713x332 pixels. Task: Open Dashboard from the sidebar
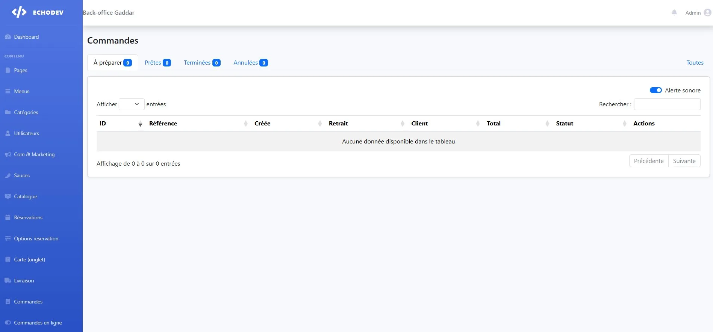tap(26, 37)
